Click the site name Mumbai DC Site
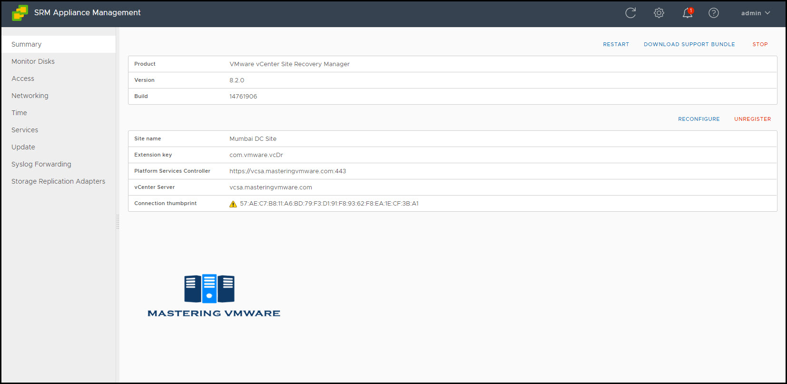 pyautogui.click(x=253, y=139)
